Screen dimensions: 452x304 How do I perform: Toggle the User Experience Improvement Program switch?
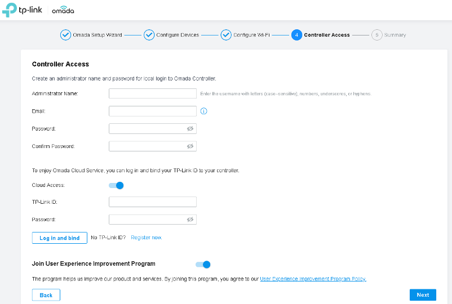tap(203, 264)
